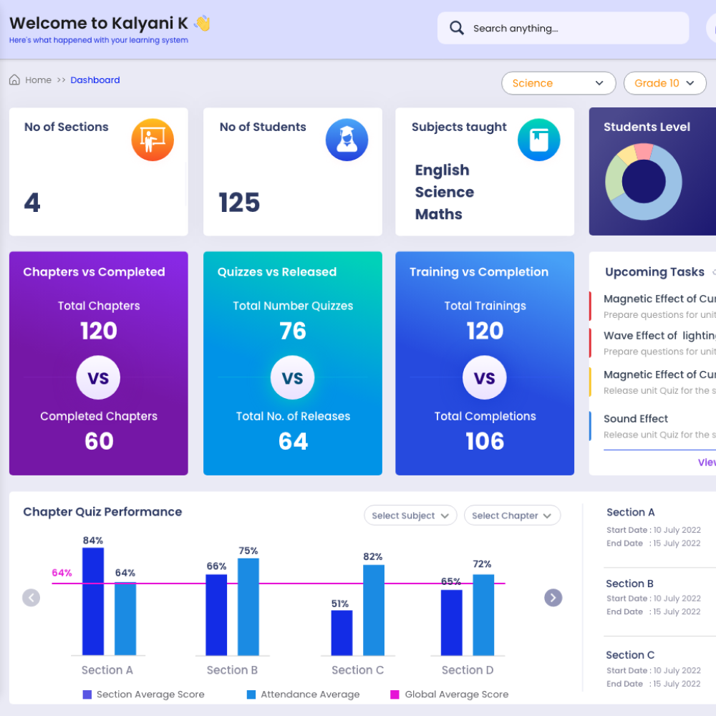Click the home icon in breadcrumb
716x716 pixels.
(14, 80)
